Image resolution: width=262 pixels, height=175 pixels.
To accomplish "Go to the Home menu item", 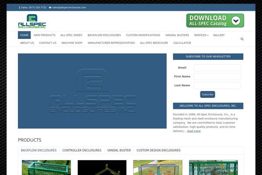I will [24, 35].
